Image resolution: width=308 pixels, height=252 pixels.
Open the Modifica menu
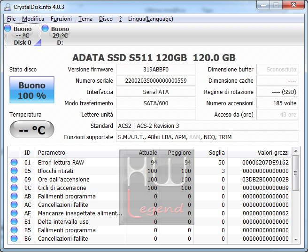pyautogui.click(x=33, y=19)
